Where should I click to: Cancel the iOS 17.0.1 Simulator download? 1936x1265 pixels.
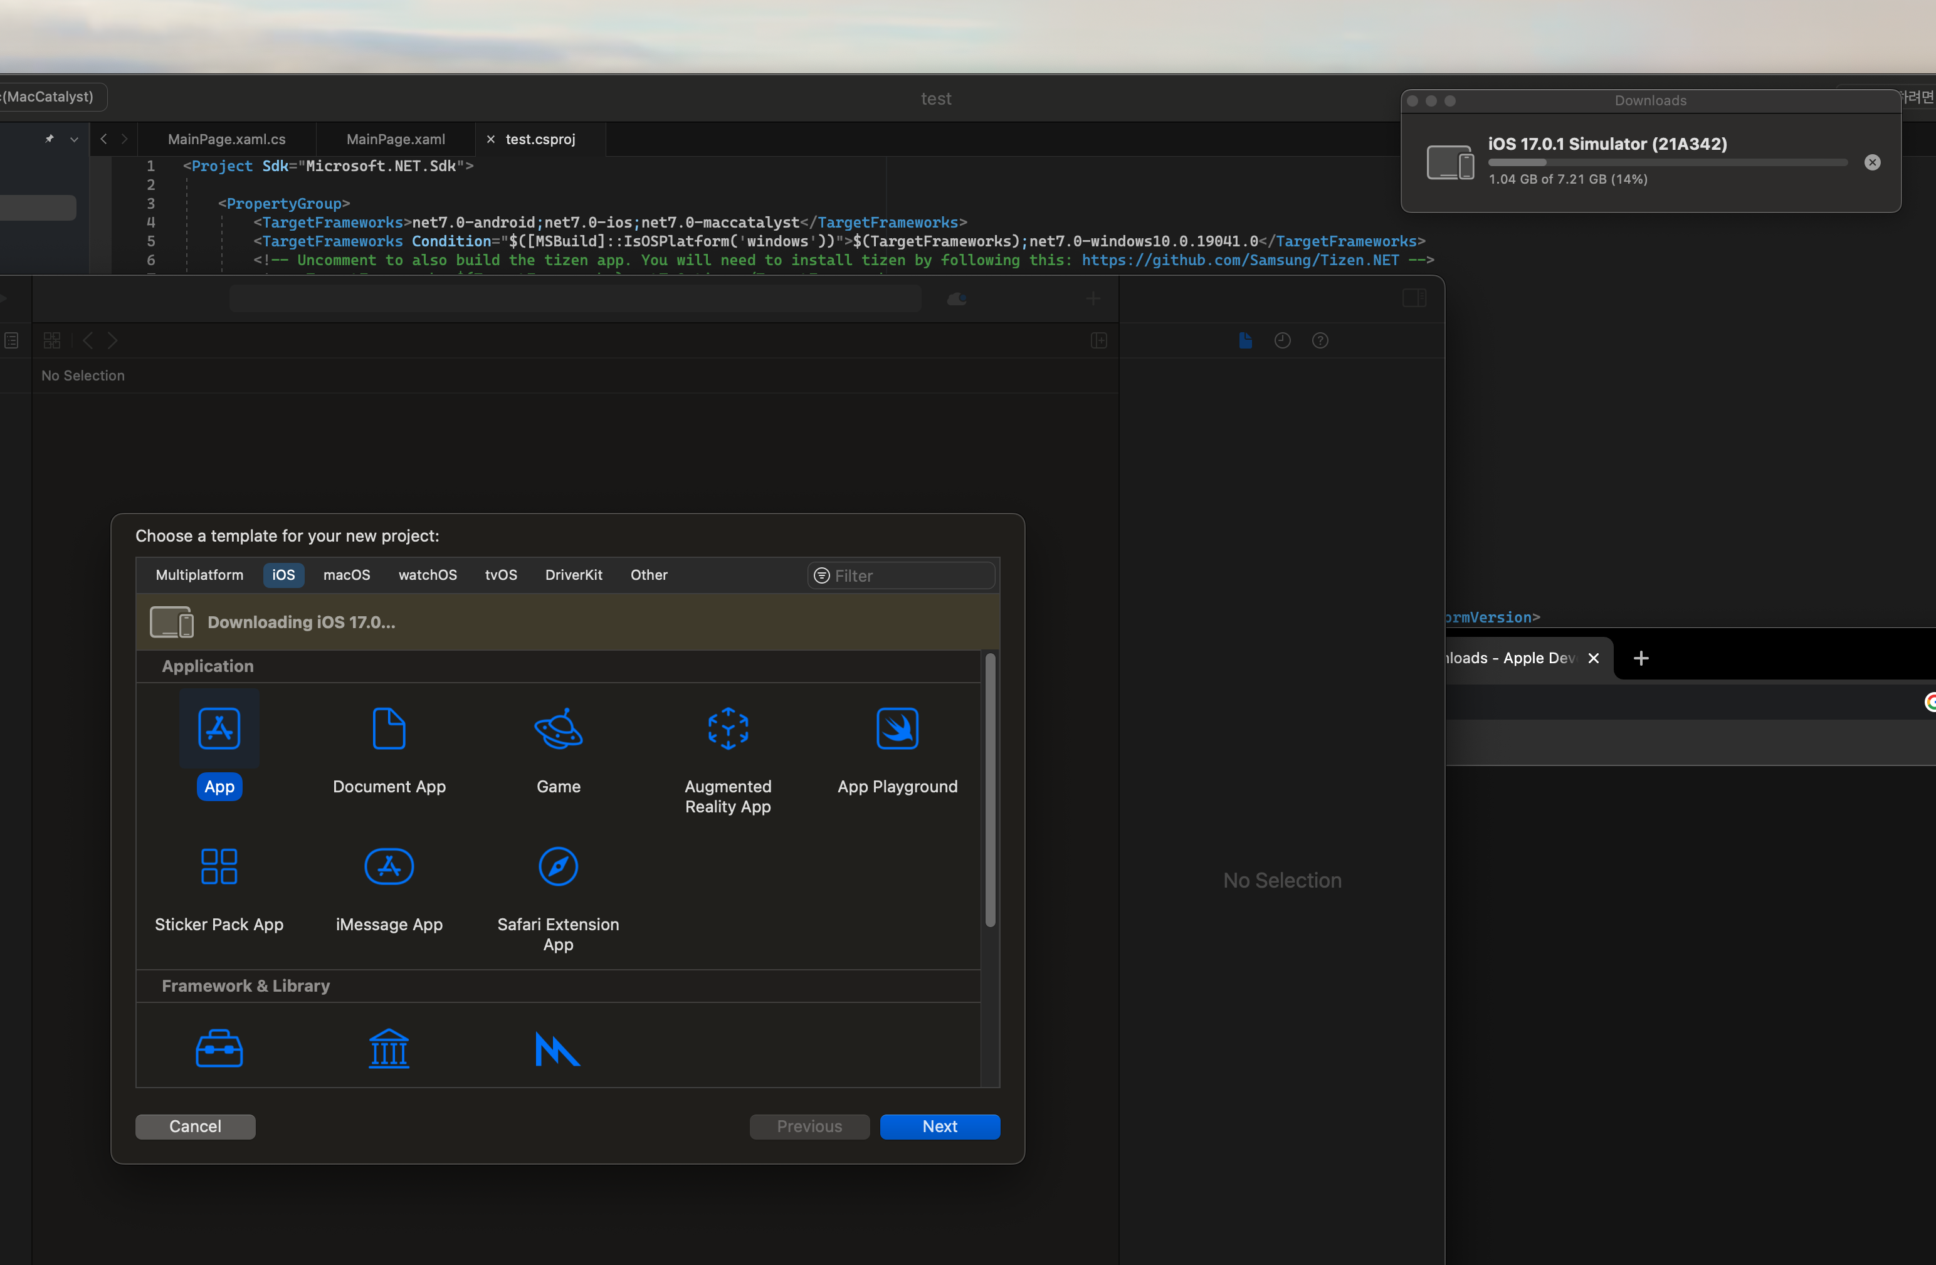[1871, 163]
